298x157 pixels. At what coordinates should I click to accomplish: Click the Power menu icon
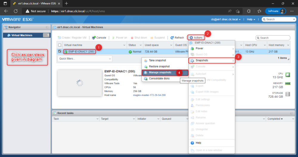pos(192,49)
